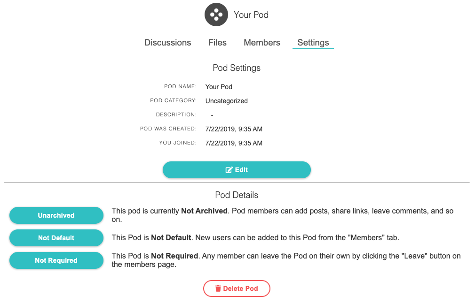
Task: Click the Uncategorized category value
Action: (x=226, y=101)
